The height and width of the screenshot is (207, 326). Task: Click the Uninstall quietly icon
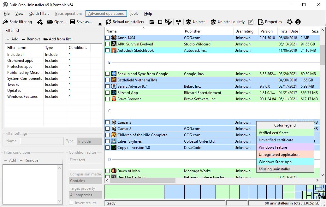[213, 22]
